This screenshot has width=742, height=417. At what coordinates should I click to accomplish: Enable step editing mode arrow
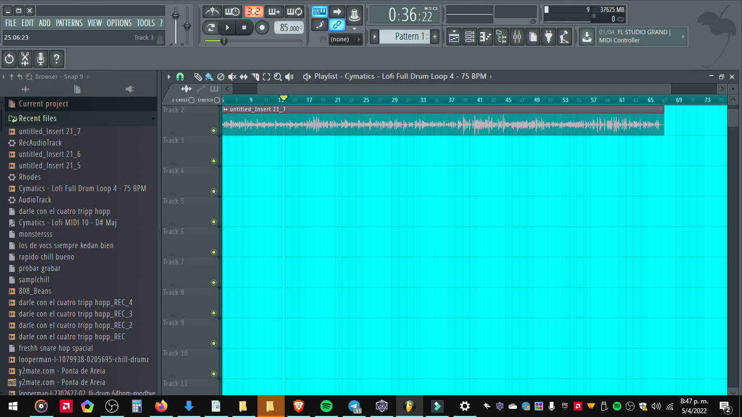coord(337,11)
